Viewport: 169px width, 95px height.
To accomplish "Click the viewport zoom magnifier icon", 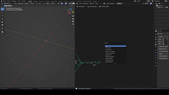I will click(x=73, y=16).
